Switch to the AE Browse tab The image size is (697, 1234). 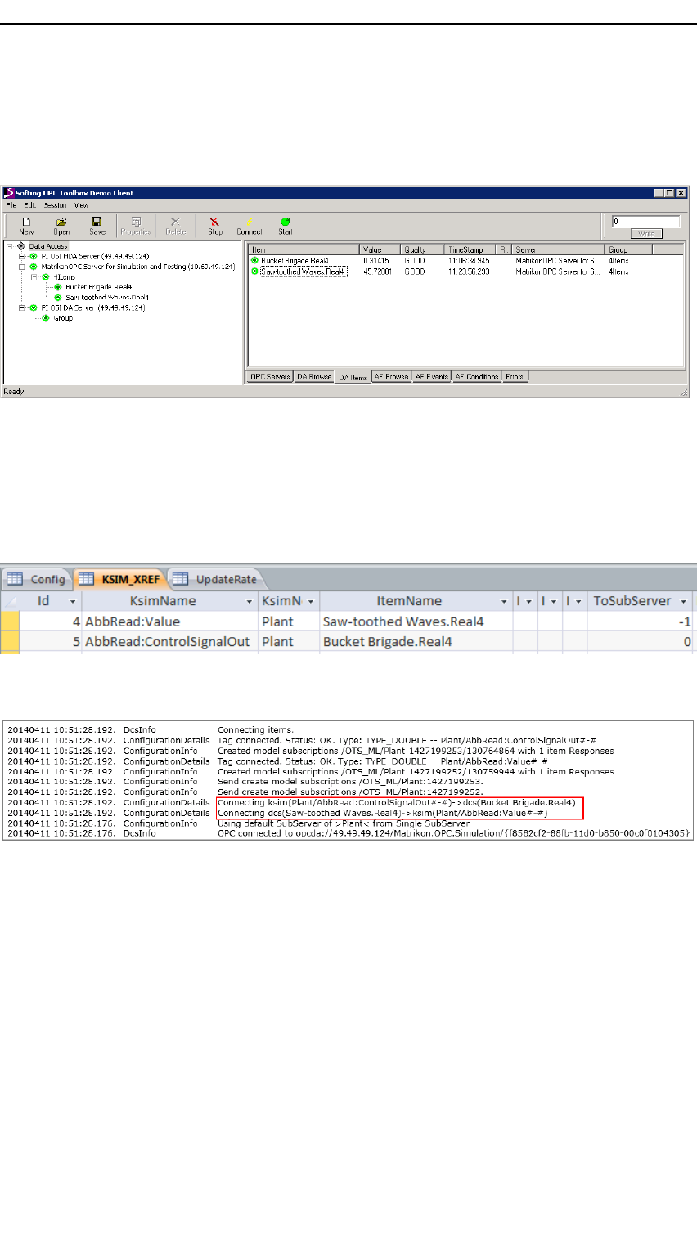coord(392,377)
